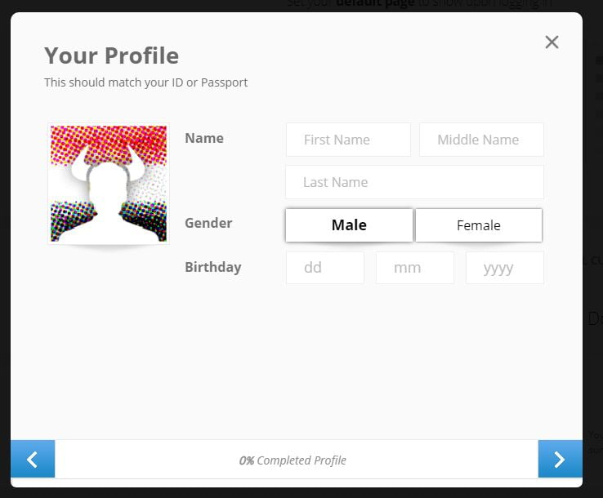Select Male as gender

(349, 225)
